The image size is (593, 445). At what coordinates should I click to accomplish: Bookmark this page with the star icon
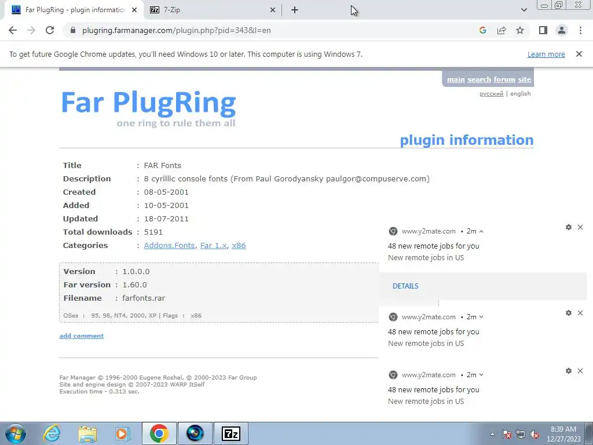tap(520, 30)
